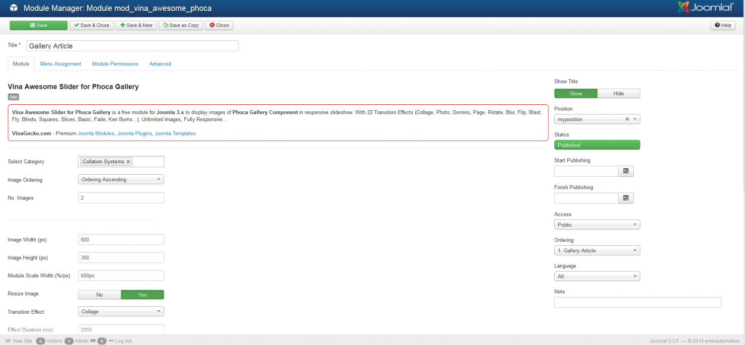The image size is (745, 345).
Task: Remove the Collation Systems category tag
Action: click(x=129, y=162)
